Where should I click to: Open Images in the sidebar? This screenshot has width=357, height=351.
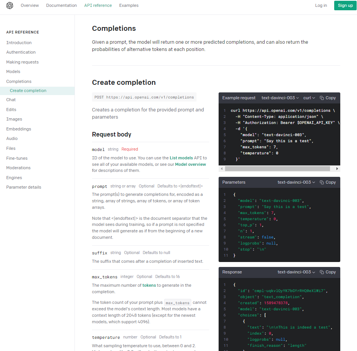point(14,119)
